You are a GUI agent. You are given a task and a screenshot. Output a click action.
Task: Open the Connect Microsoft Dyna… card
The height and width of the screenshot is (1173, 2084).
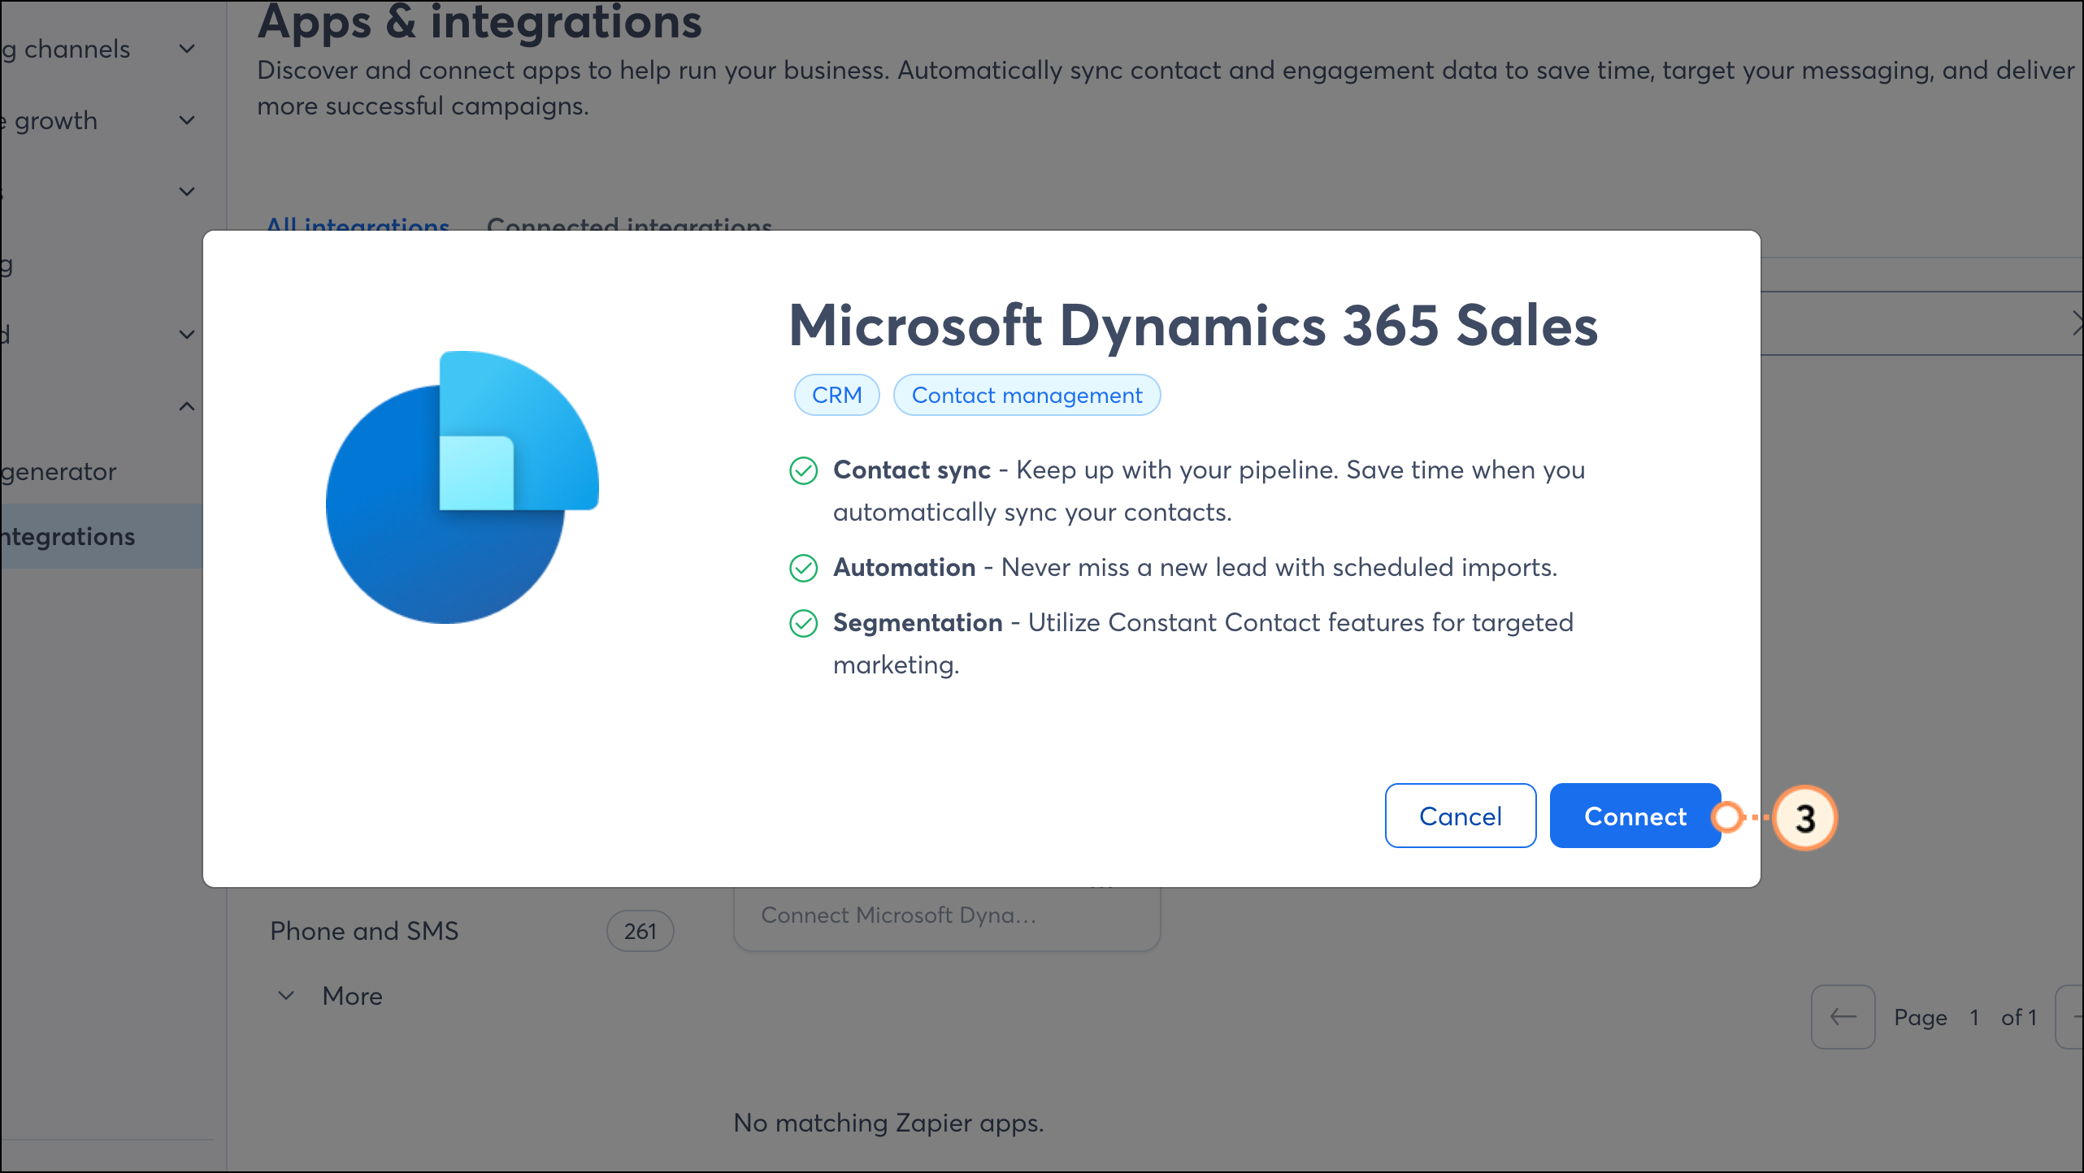[x=947, y=918]
